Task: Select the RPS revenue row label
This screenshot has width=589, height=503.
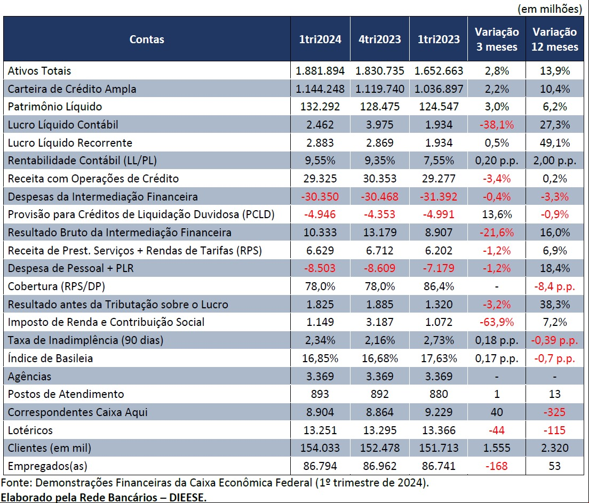Action: 135,250
